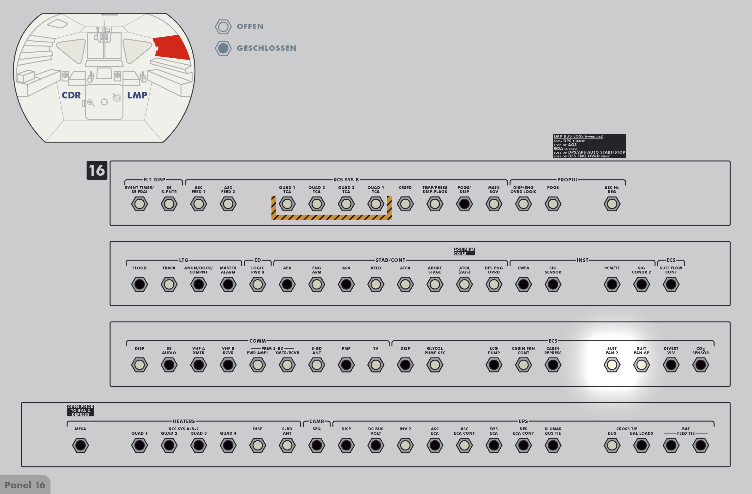Select the ASC He REG breaker

point(612,204)
